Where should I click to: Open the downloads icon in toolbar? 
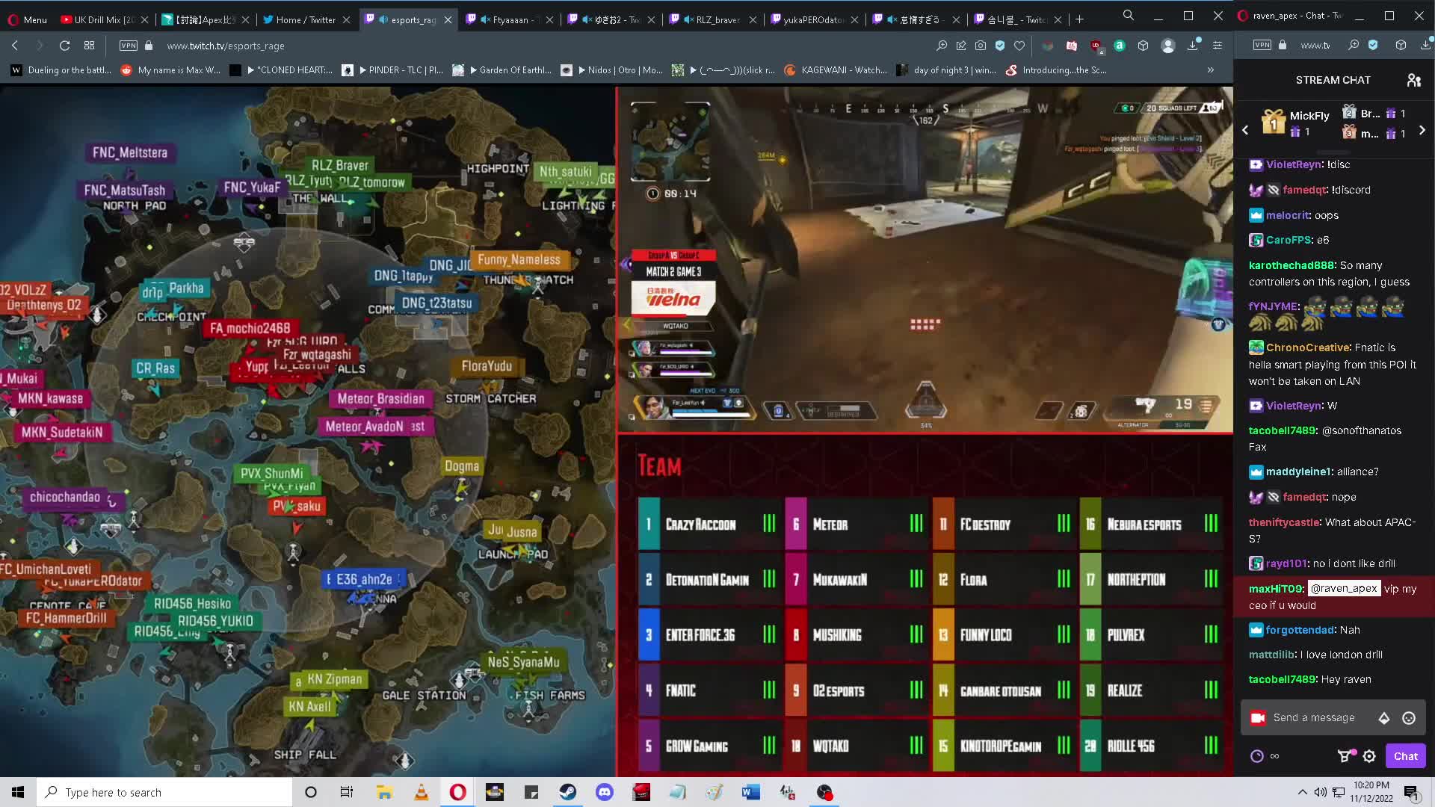pyautogui.click(x=1193, y=46)
